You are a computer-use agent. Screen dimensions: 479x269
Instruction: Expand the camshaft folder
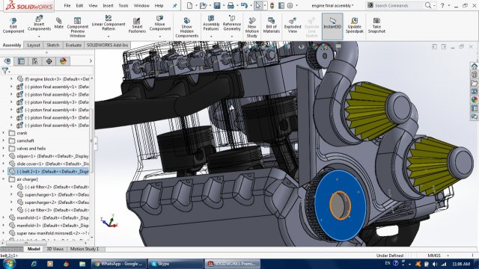click(x=4, y=140)
